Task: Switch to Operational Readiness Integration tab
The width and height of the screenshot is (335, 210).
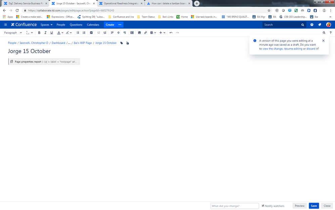Action: coord(121,3)
